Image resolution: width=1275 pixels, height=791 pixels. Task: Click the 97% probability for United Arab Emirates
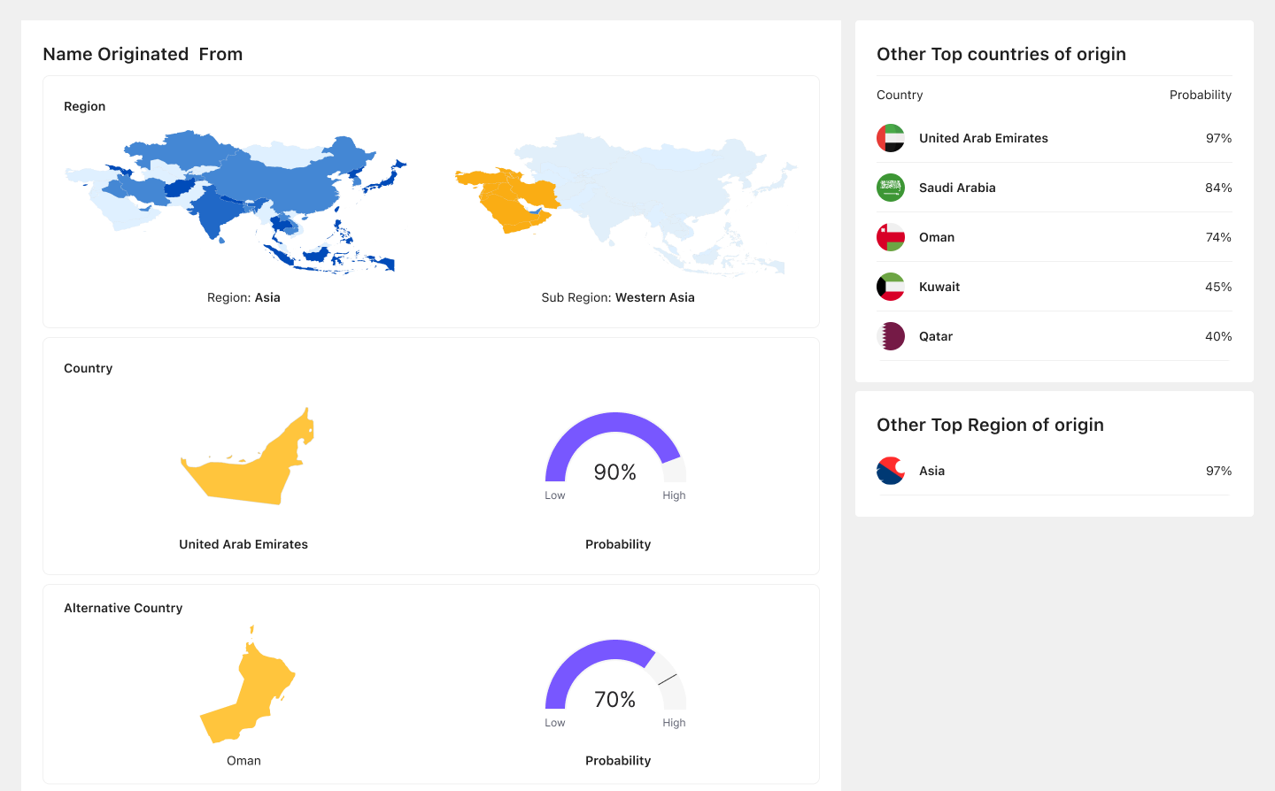(x=1218, y=138)
